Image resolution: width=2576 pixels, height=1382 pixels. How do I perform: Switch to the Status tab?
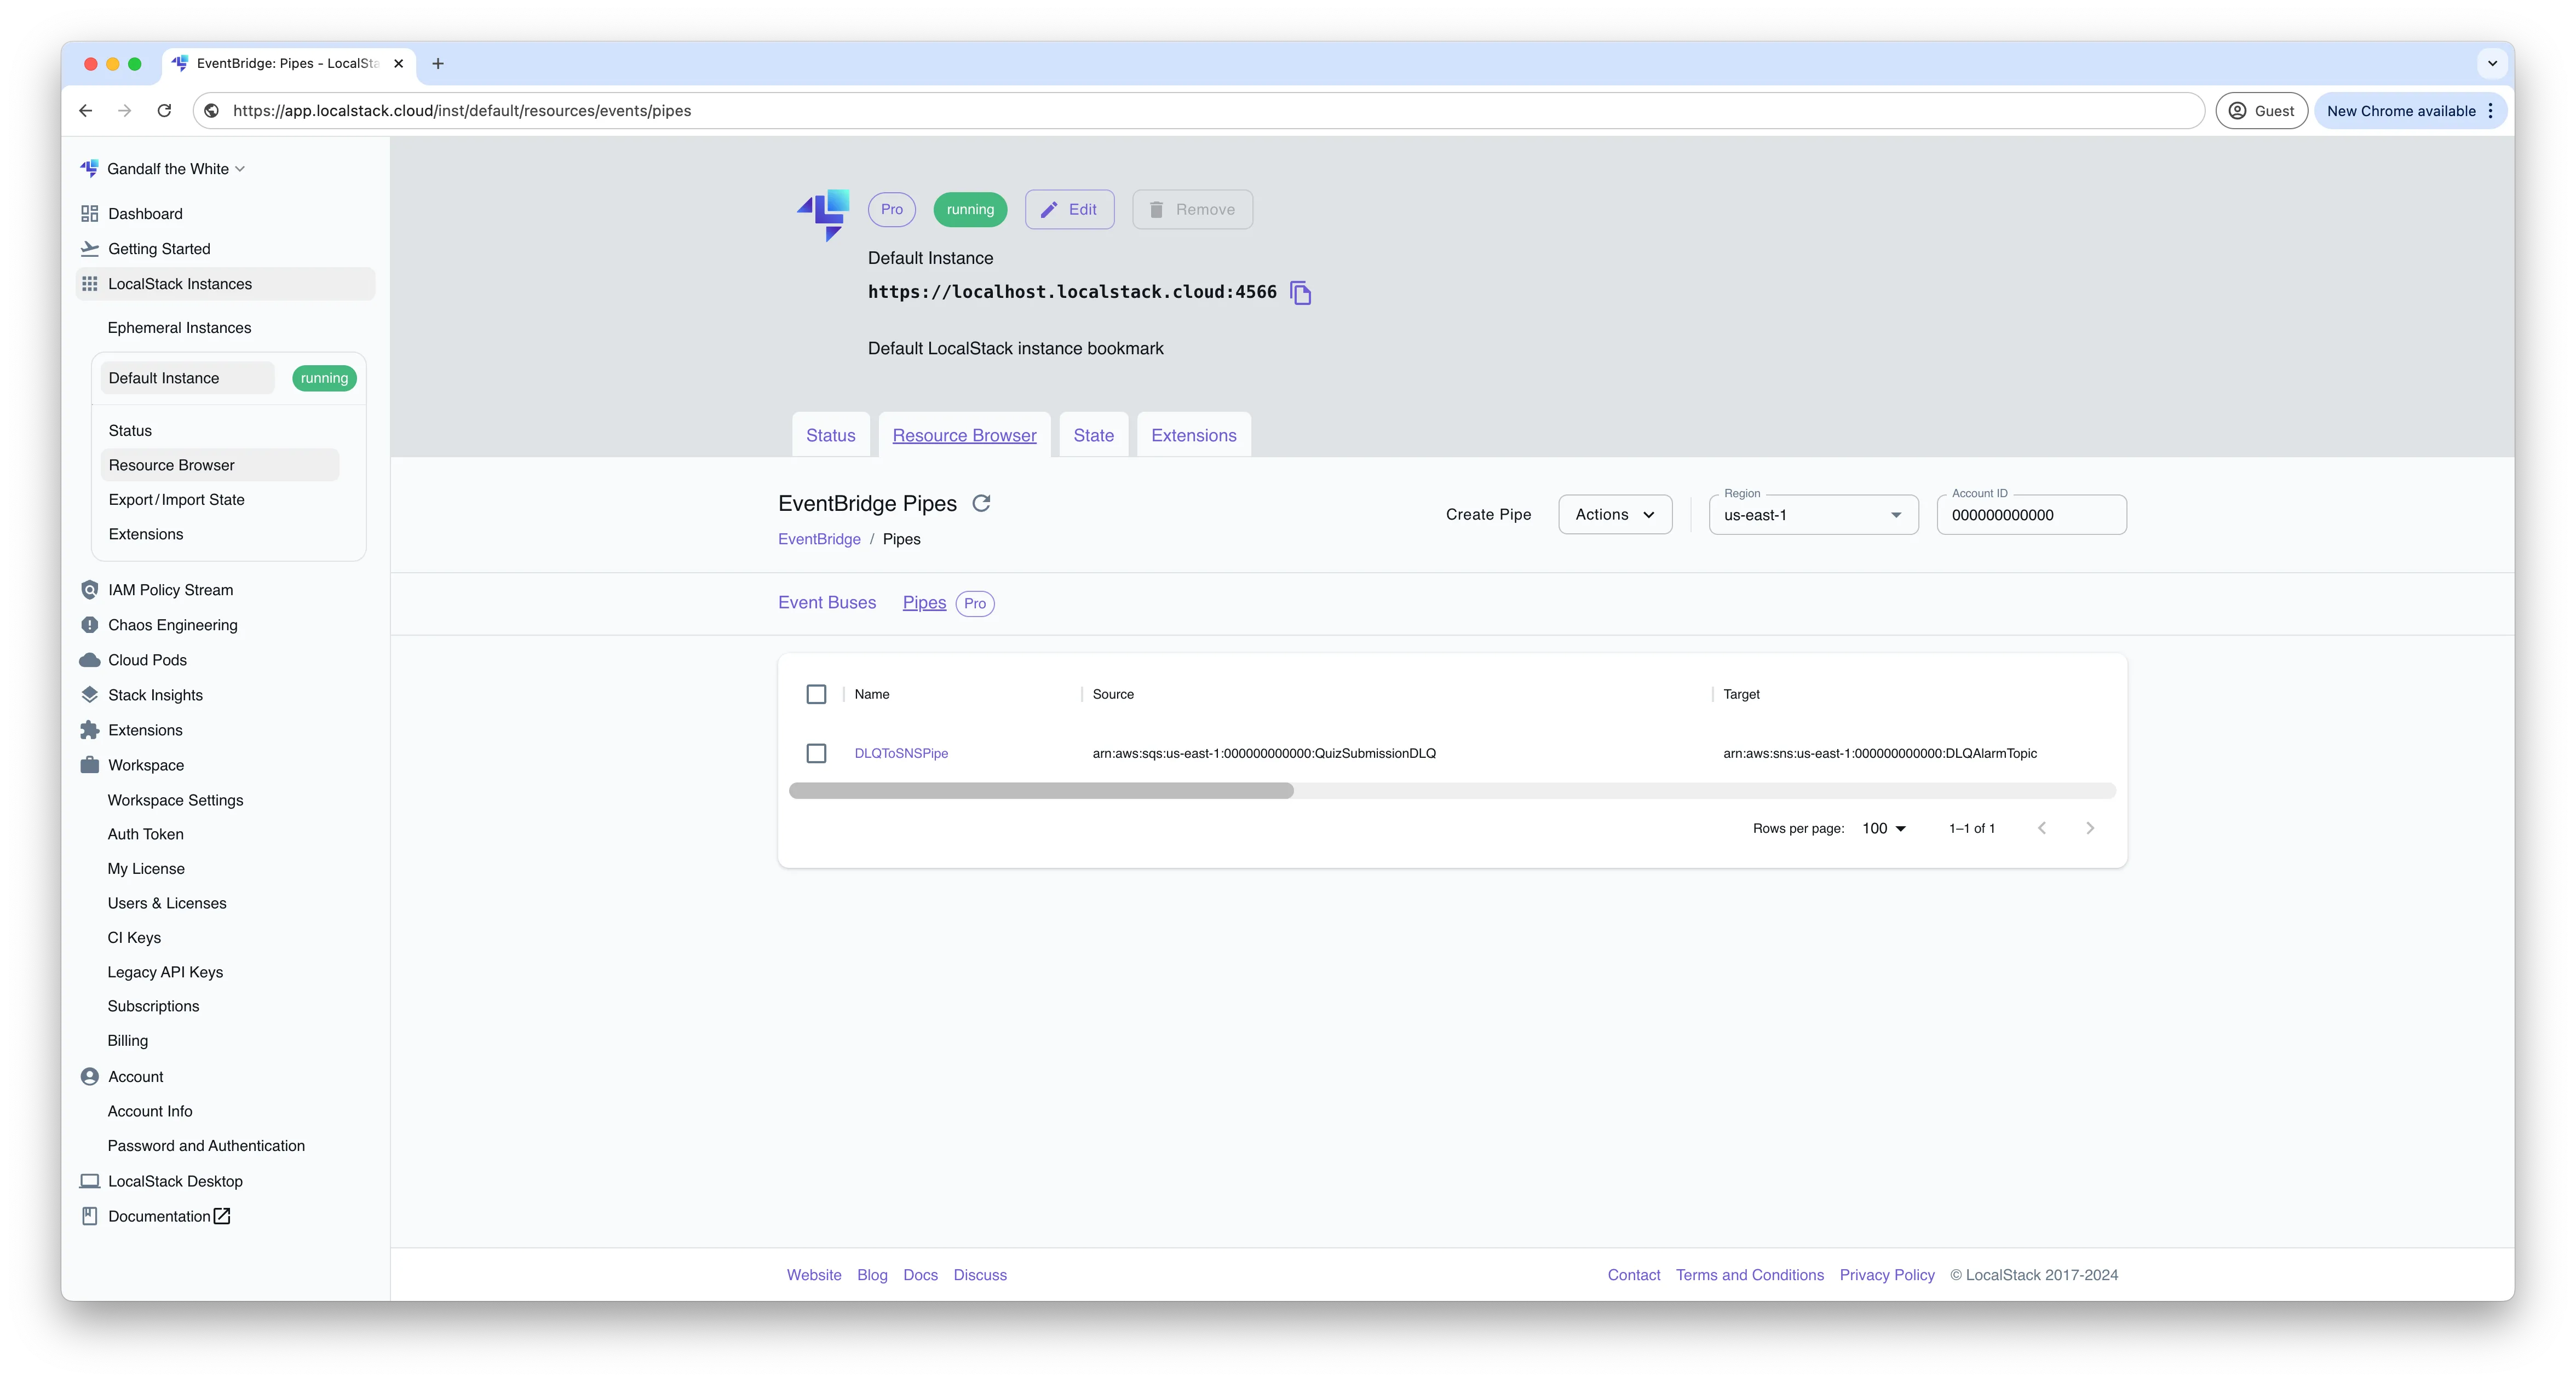(830, 434)
